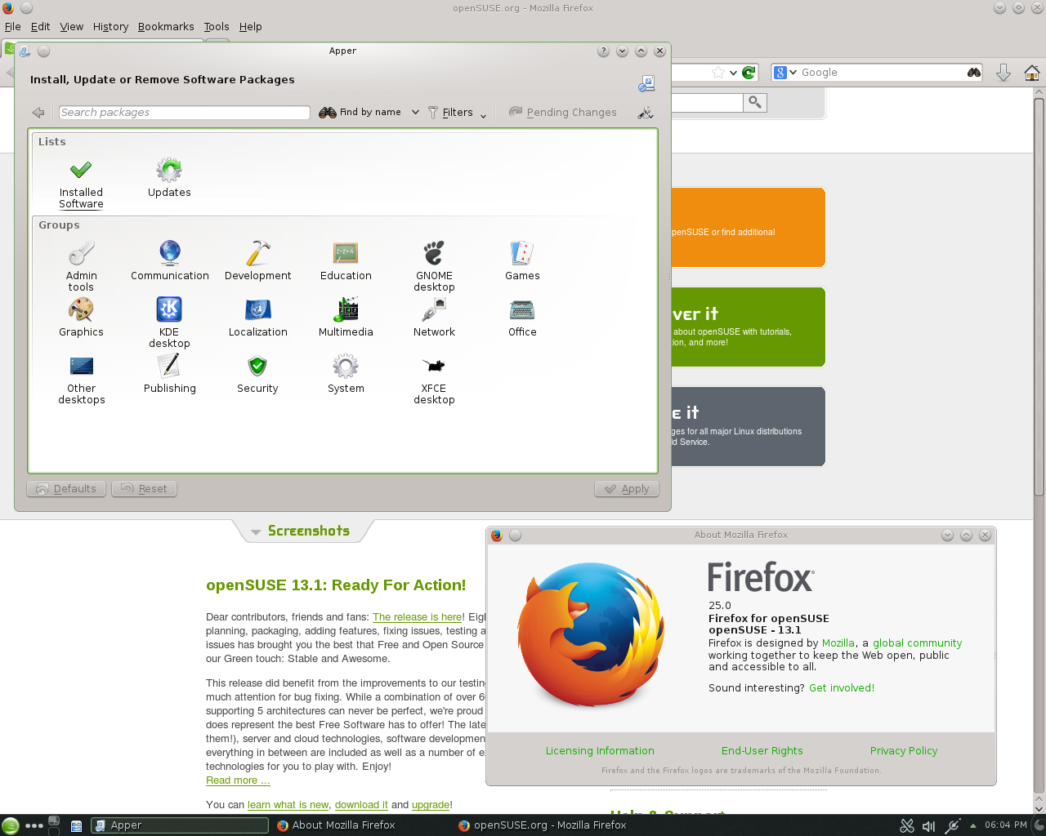Open Apper settings wrench icon
The image size is (1046, 836).
pyautogui.click(x=646, y=113)
